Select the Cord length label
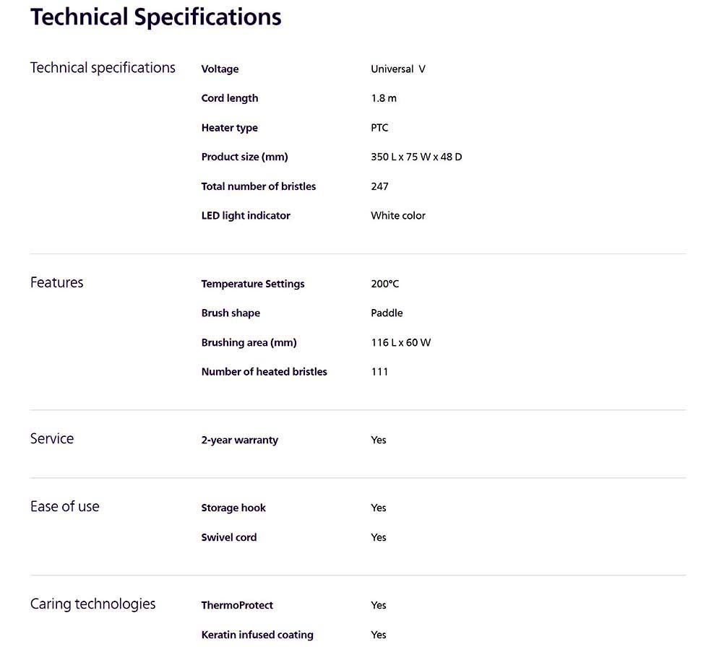The height and width of the screenshot is (652, 719). (230, 98)
